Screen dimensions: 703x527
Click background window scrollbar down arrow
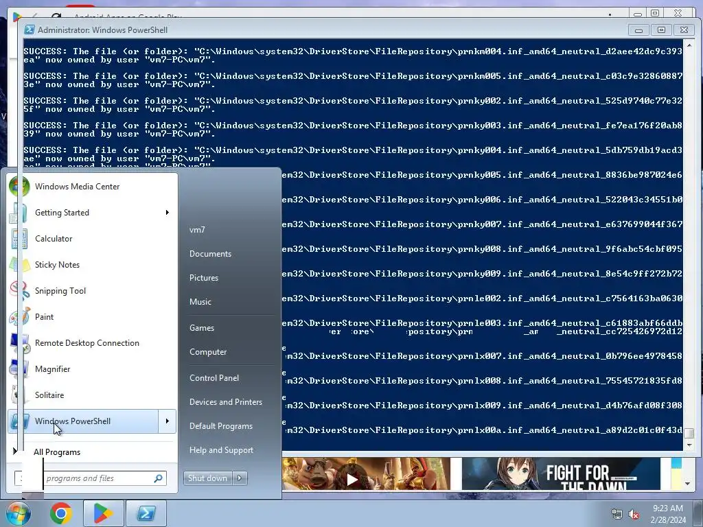[688, 484]
